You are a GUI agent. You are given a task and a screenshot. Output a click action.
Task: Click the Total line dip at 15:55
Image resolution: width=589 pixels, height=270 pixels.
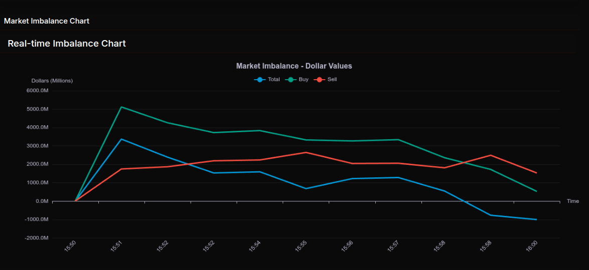[306, 188]
